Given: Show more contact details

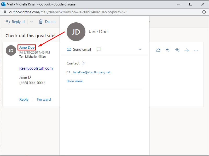Looking at the screenshot, I should (x=75, y=81).
